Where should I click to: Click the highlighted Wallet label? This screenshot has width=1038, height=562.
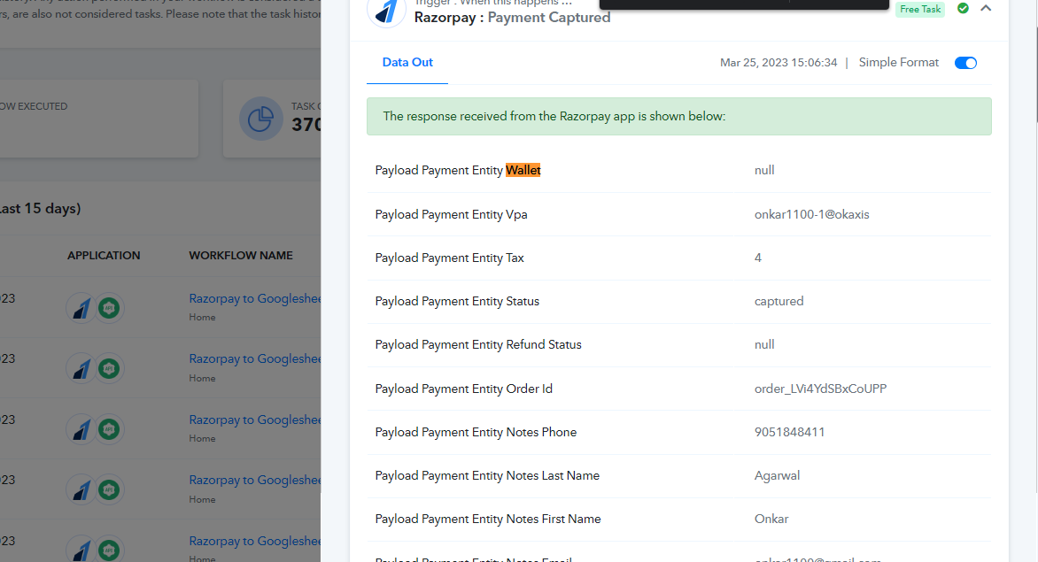pyautogui.click(x=523, y=171)
